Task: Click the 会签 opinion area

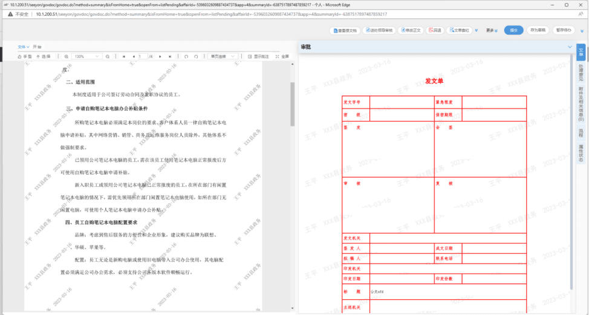Action: pyautogui.click(x=480, y=149)
